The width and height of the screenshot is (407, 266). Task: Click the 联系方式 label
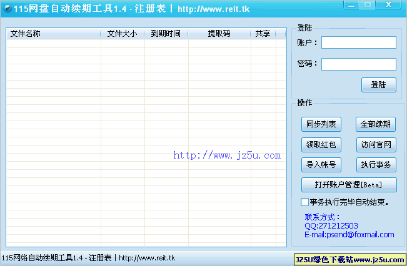pyautogui.click(x=322, y=217)
